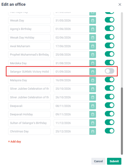Screen dimensions: 124x166
Task: Open calendar icon next to Malaysia Day date
Action: tap(93, 80)
